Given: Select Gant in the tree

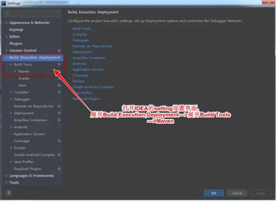Looking at the screenshot, I should 22,85.
